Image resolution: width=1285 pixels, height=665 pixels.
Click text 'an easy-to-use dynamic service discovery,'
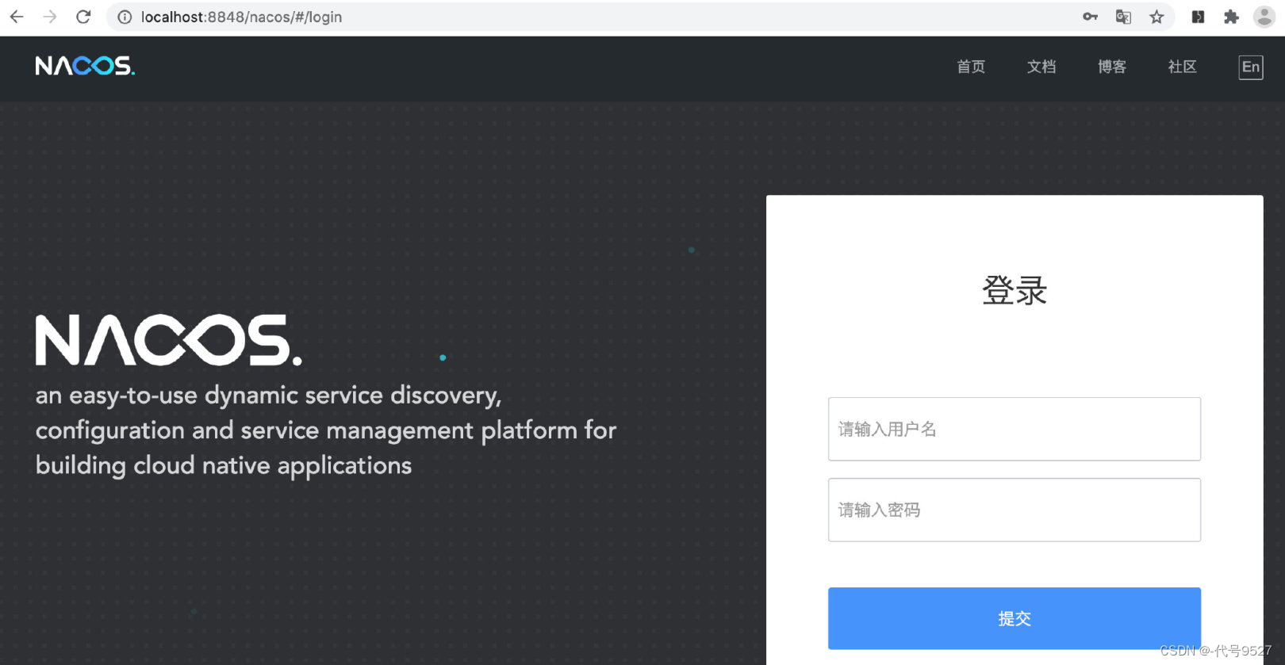point(269,396)
